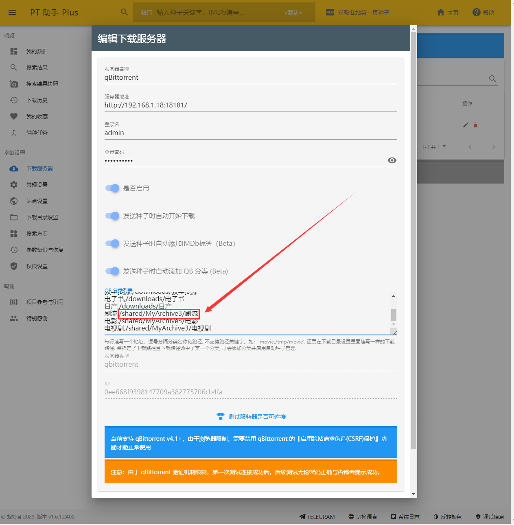Click the QB category textarea scroll-up arrow
This screenshot has width=514, height=525.
click(x=394, y=296)
